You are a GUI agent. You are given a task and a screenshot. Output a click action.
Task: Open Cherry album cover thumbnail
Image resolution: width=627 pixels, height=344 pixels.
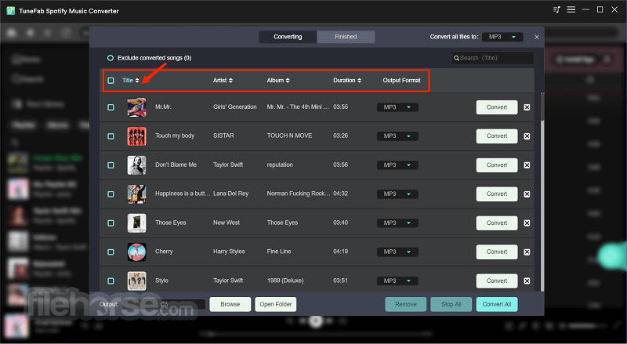point(136,252)
